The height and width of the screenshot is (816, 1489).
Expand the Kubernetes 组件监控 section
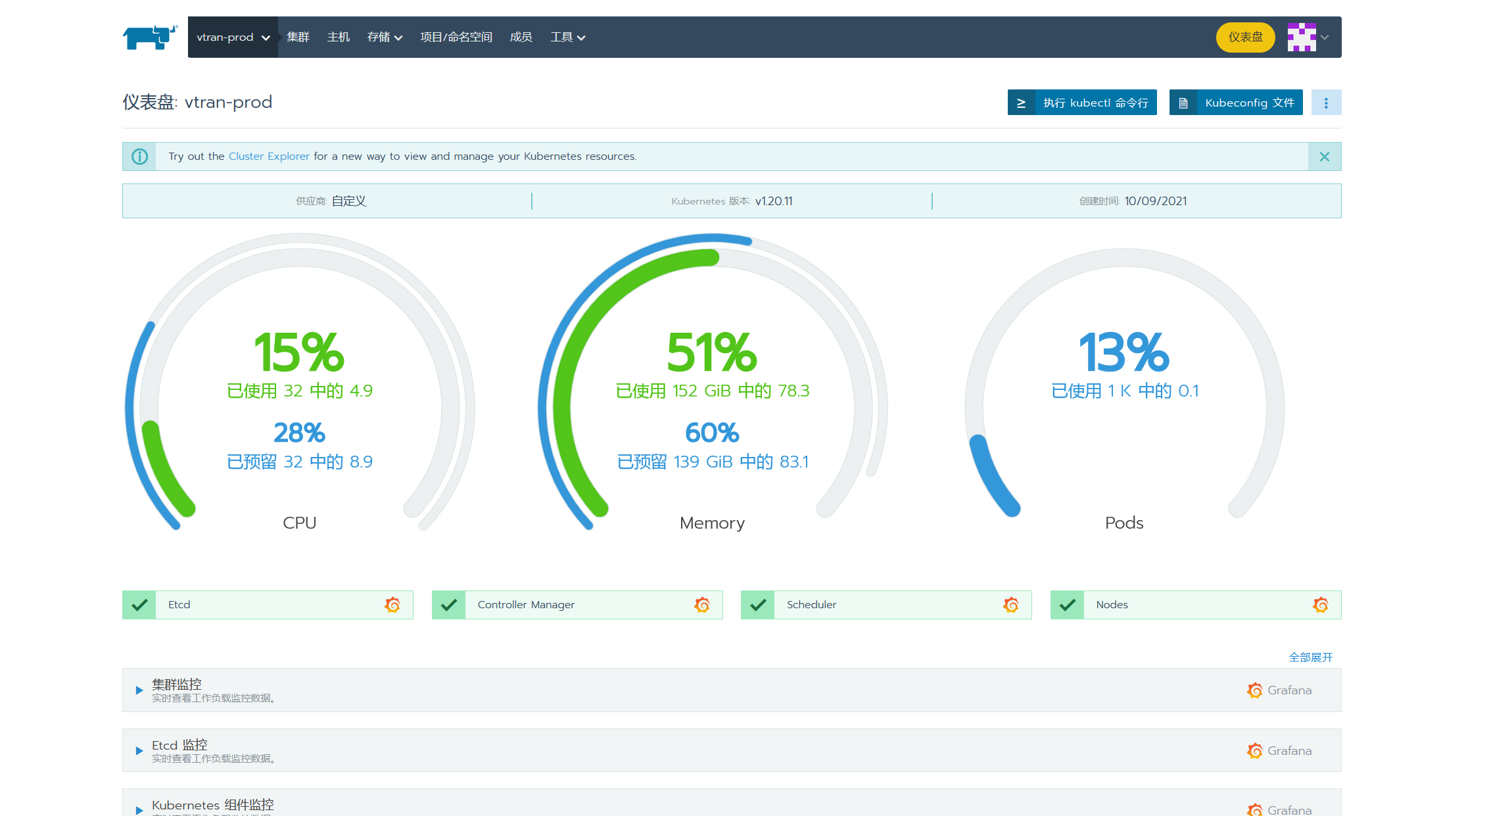point(139,810)
